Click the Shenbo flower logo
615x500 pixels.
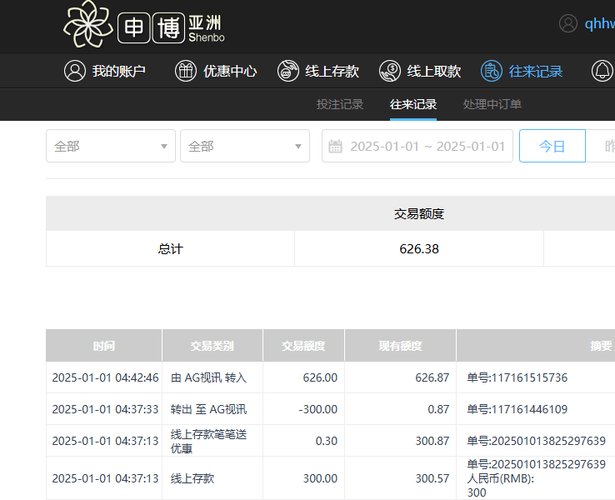click(x=87, y=24)
